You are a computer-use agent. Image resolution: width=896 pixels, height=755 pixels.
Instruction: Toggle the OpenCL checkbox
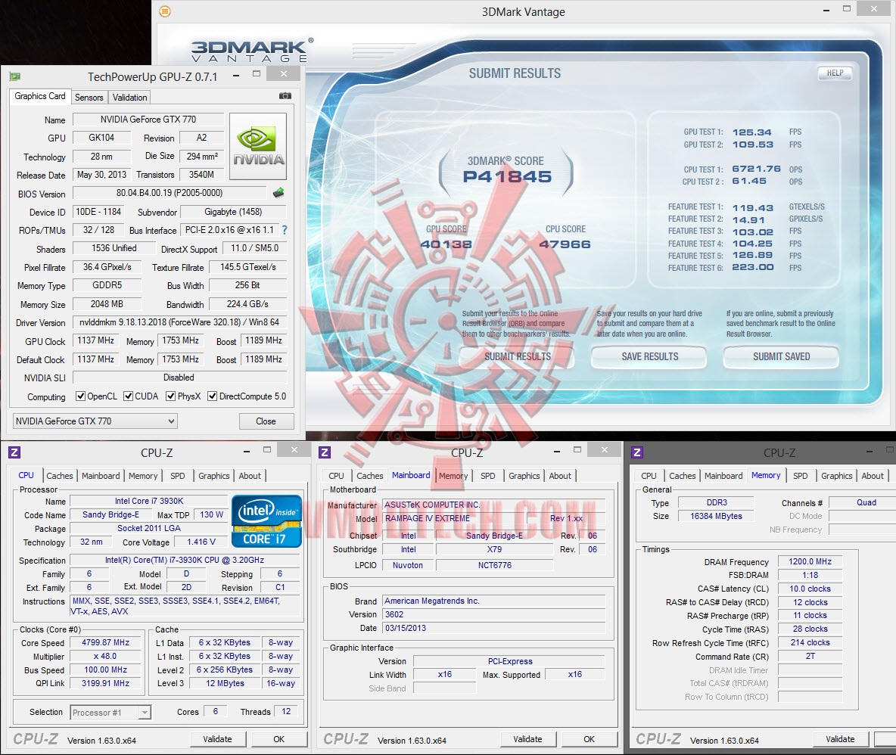[x=80, y=396]
